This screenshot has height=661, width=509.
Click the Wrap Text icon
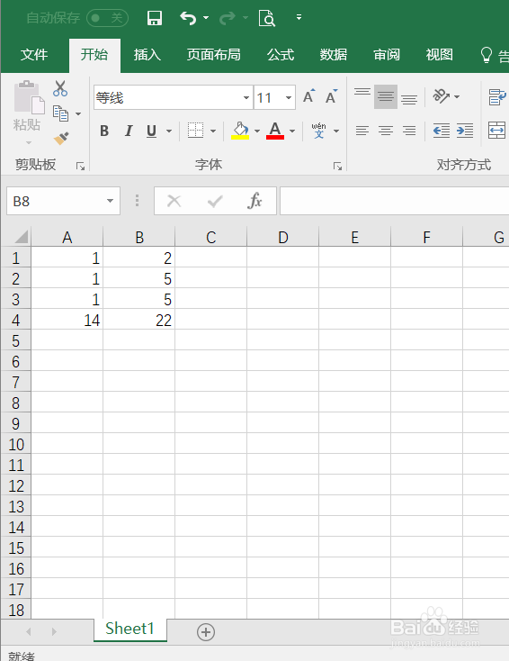point(497,96)
